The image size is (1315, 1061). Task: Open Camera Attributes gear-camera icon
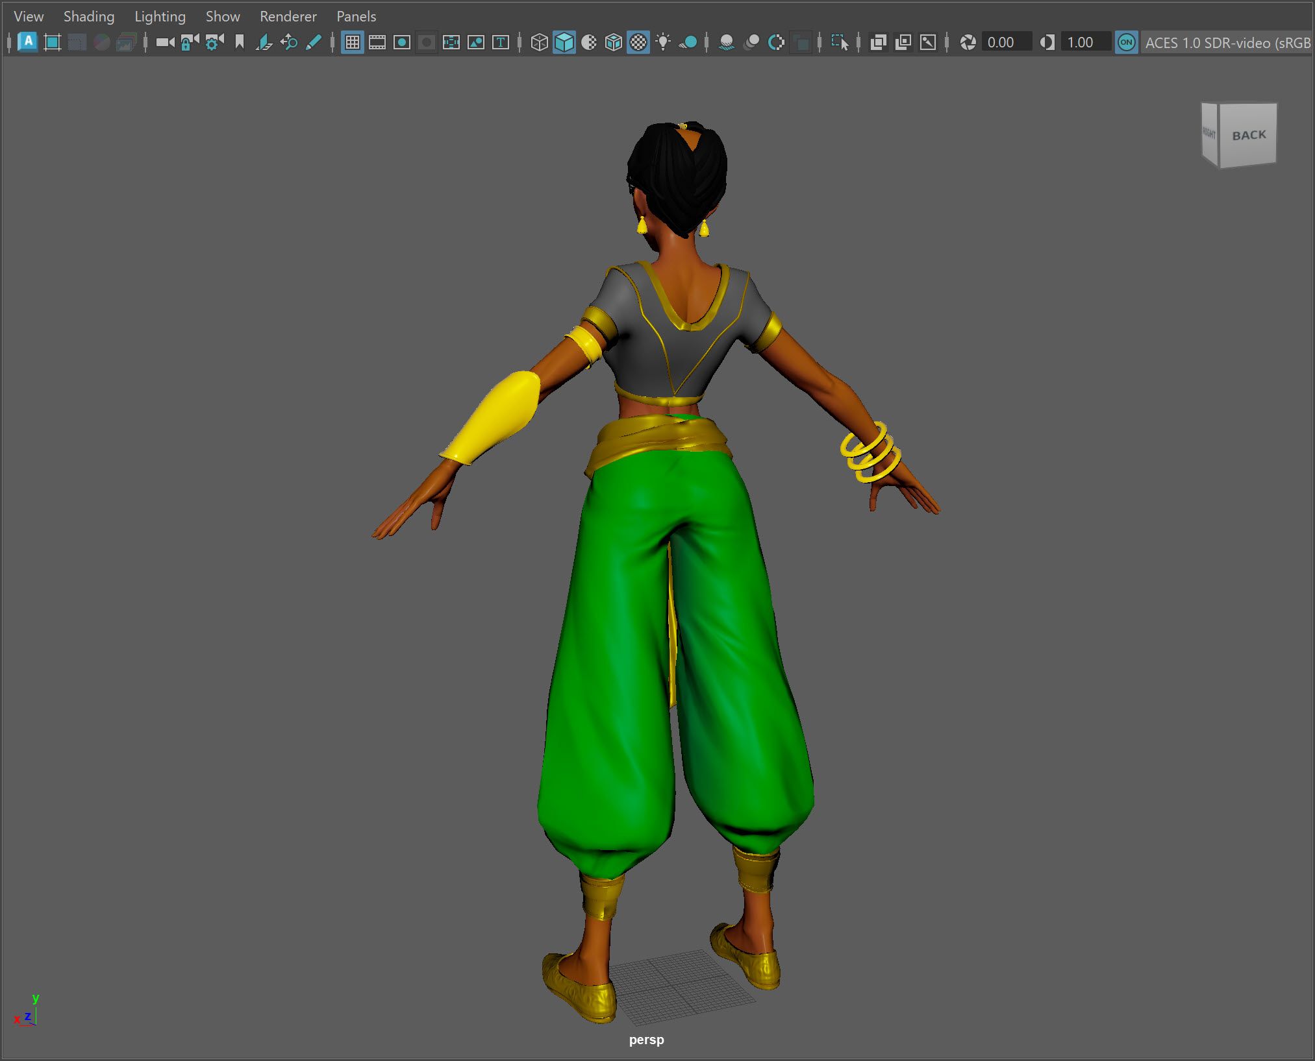coord(214,43)
